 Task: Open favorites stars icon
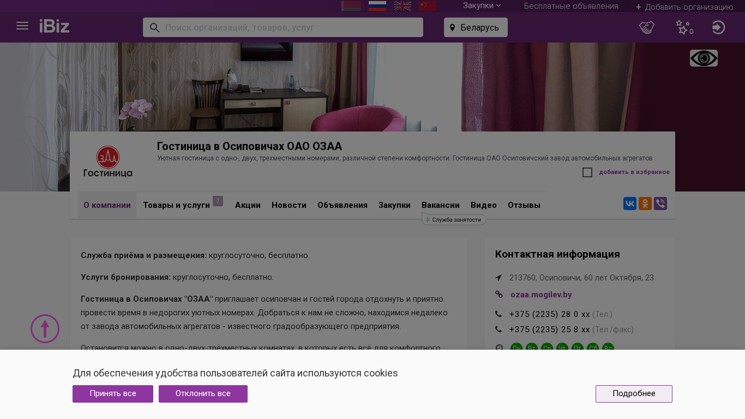pyautogui.click(x=684, y=27)
